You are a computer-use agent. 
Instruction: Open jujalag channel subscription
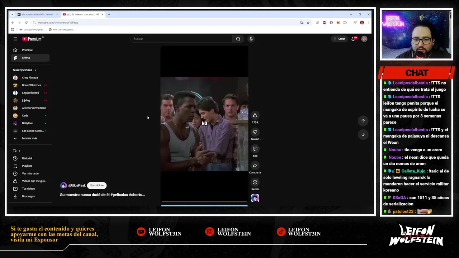point(30,100)
